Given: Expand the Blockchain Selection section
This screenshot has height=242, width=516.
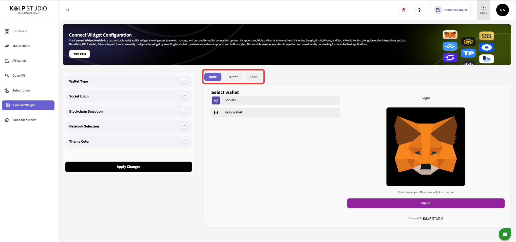Looking at the screenshot, I should tap(183, 111).
